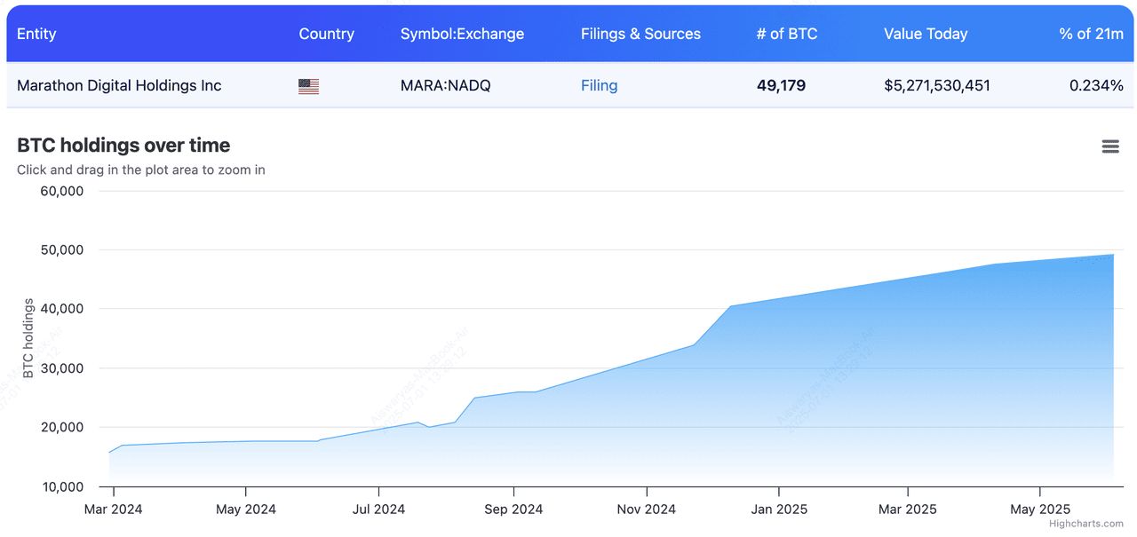1137x537 pixels.
Task: Sort by the # of BTC column
Action: (786, 34)
